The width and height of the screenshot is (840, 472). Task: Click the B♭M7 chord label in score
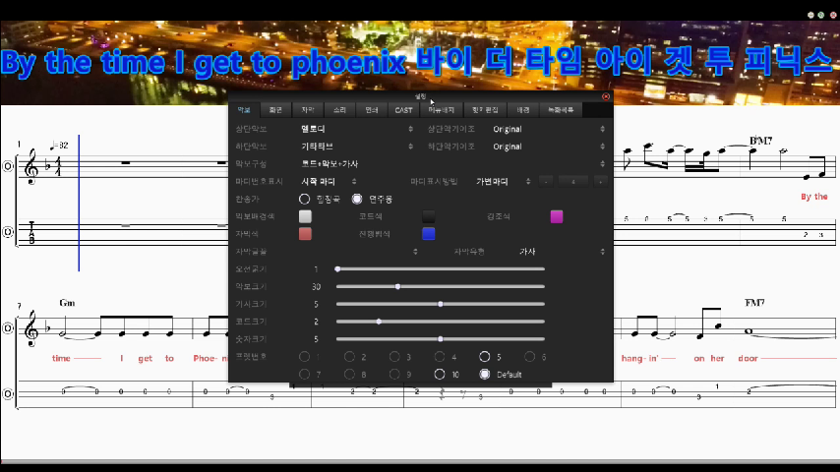pyautogui.click(x=760, y=141)
